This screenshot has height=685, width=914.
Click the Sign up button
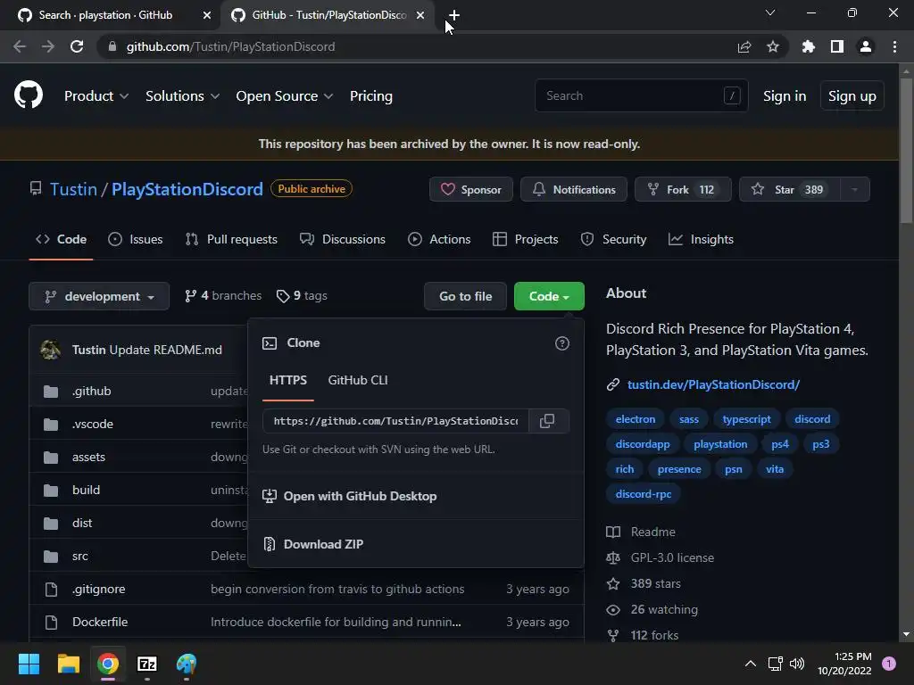(x=852, y=96)
